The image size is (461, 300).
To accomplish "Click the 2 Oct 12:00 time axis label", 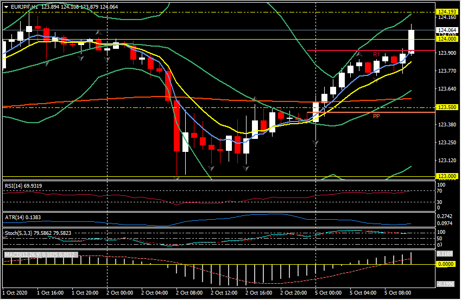I will [x=223, y=292].
